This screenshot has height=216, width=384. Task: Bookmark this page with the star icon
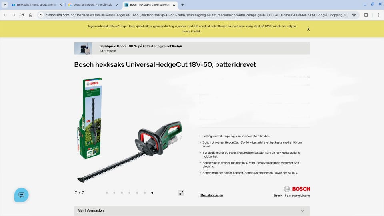[x=354, y=15]
